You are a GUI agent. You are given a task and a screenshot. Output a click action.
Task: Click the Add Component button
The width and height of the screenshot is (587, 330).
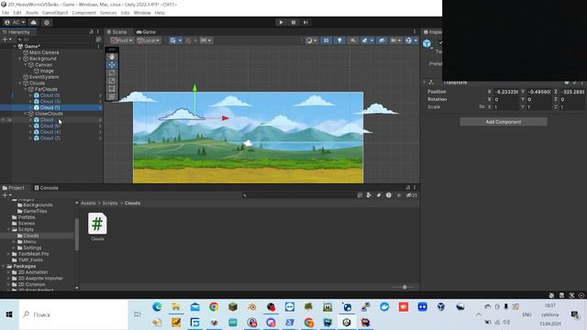coord(504,122)
